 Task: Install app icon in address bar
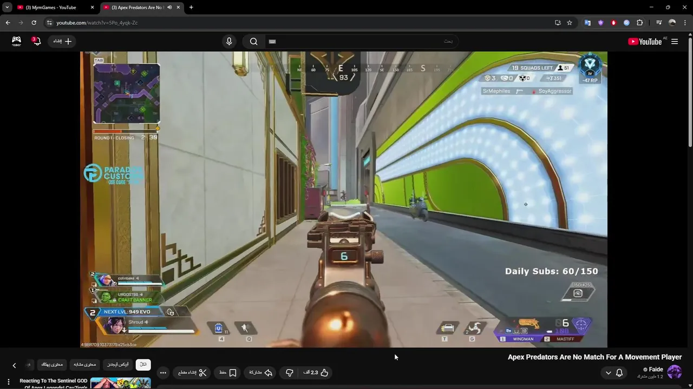point(558,23)
